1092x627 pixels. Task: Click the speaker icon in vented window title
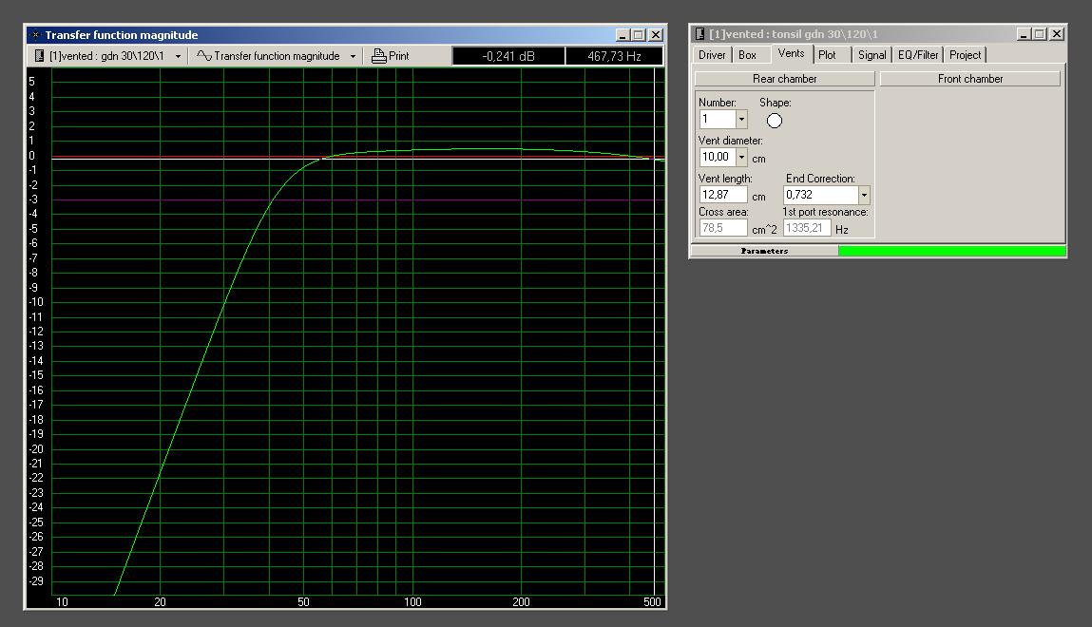click(700, 34)
